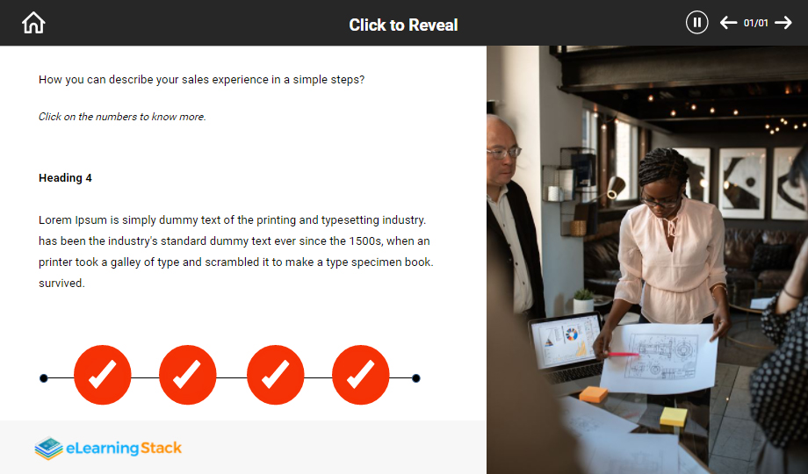Select the first red checkmark circle

coord(103,375)
